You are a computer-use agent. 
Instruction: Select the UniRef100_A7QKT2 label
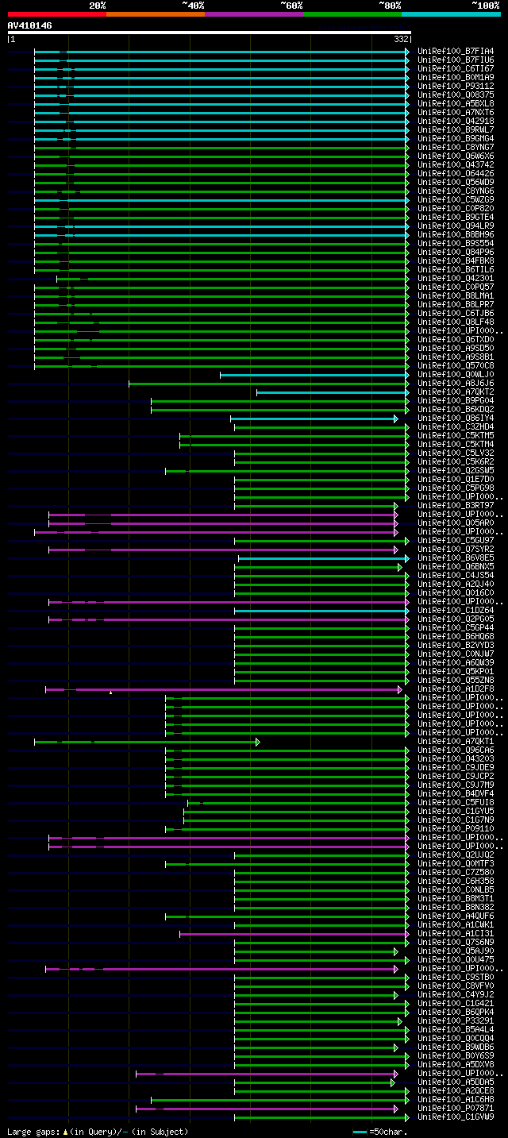click(x=456, y=392)
